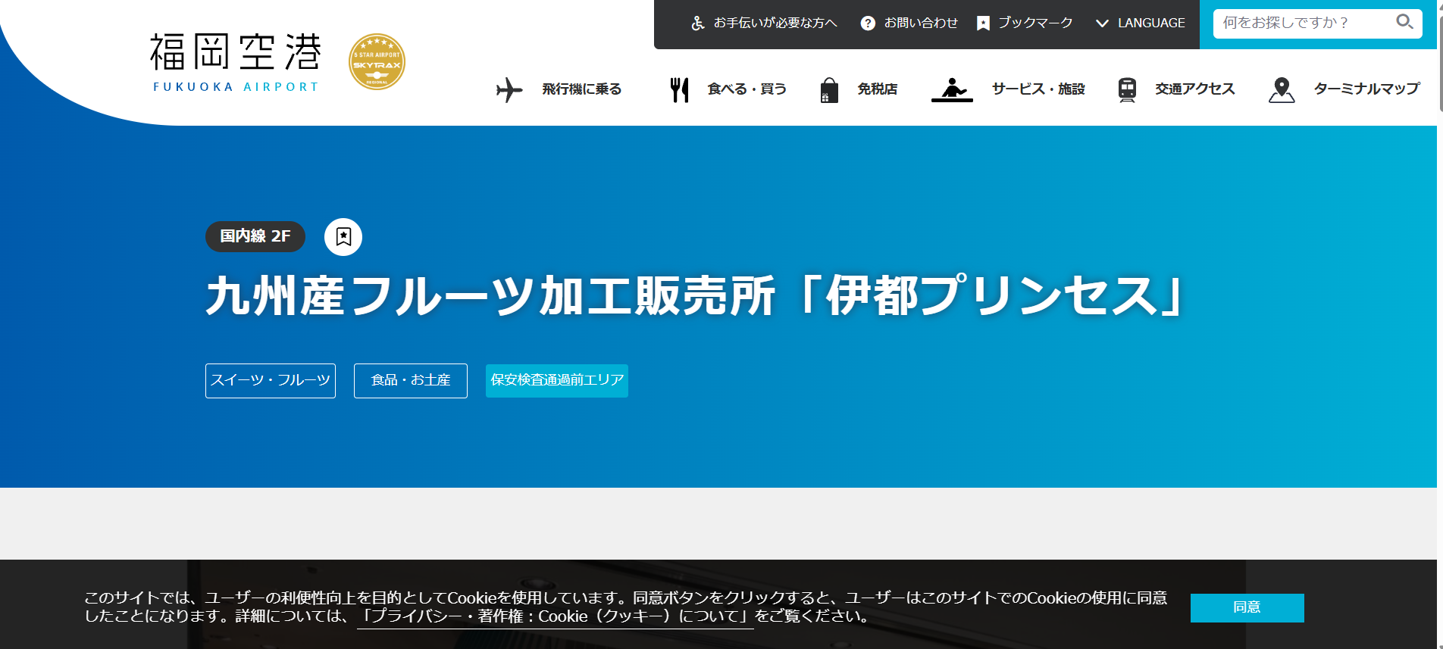Click the 食品・お土産 category tag
The height and width of the screenshot is (649, 1443).
tap(411, 381)
